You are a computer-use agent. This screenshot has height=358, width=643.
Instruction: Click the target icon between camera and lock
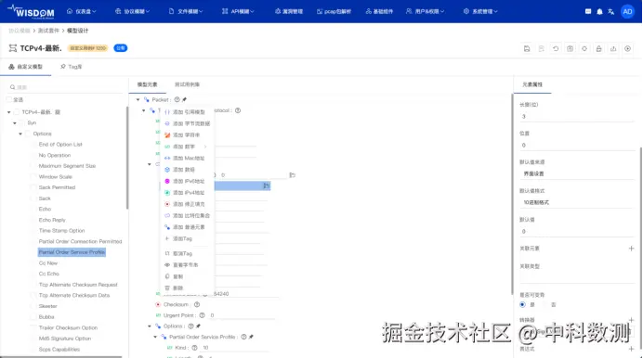click(x=584, y=48)
